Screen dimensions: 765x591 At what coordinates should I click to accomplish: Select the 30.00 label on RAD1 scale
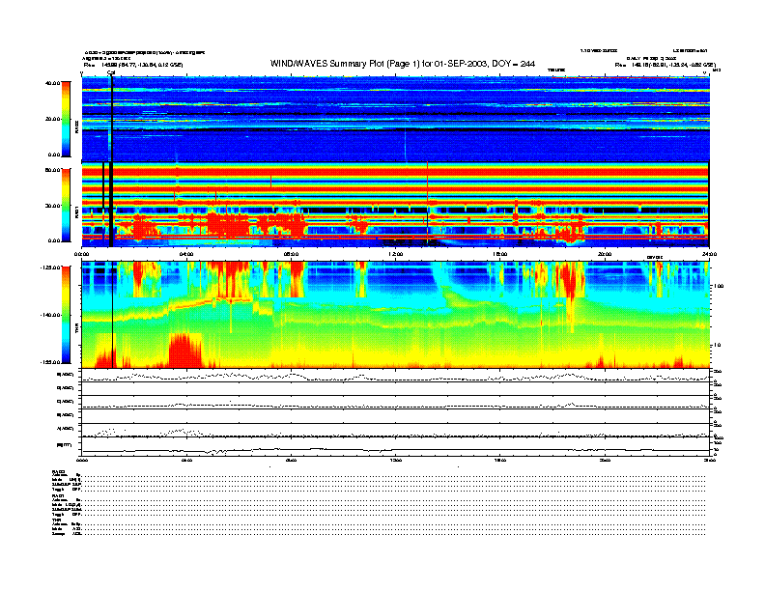[52, 206]
